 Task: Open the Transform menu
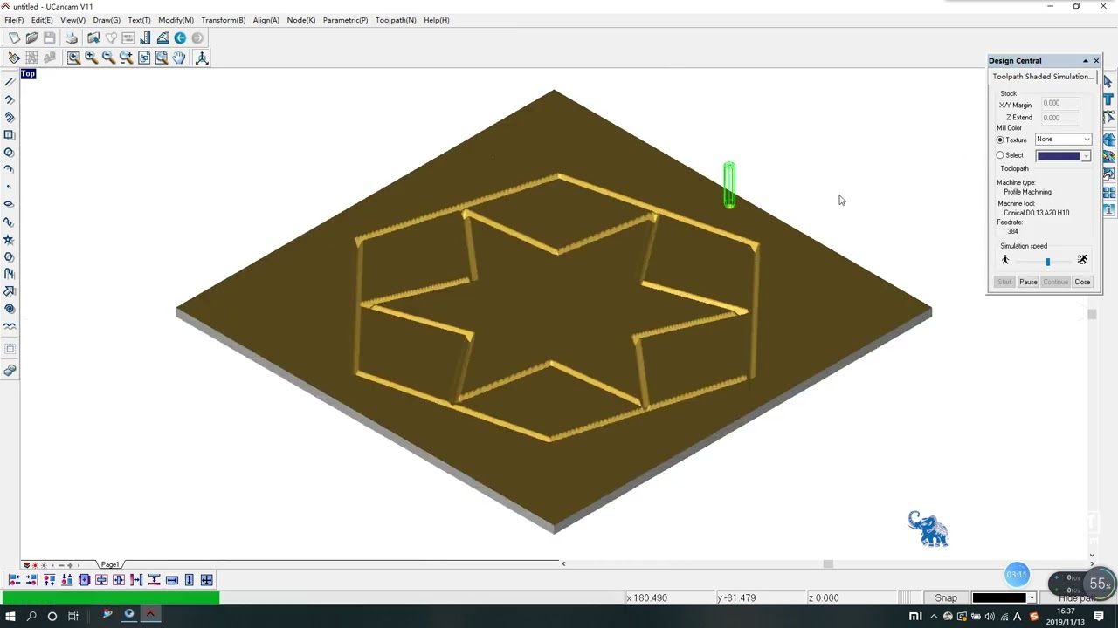[223, 20]
